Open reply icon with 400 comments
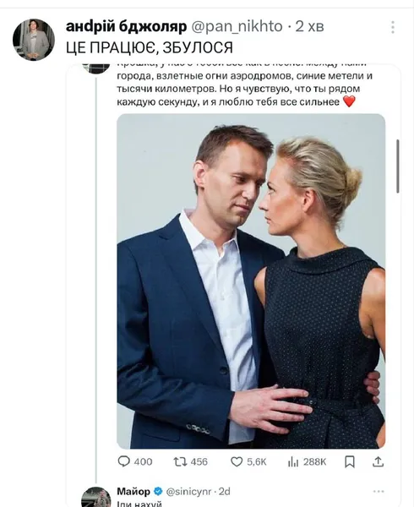This screenshot has height=507, width=414. (x=124, y=461)
